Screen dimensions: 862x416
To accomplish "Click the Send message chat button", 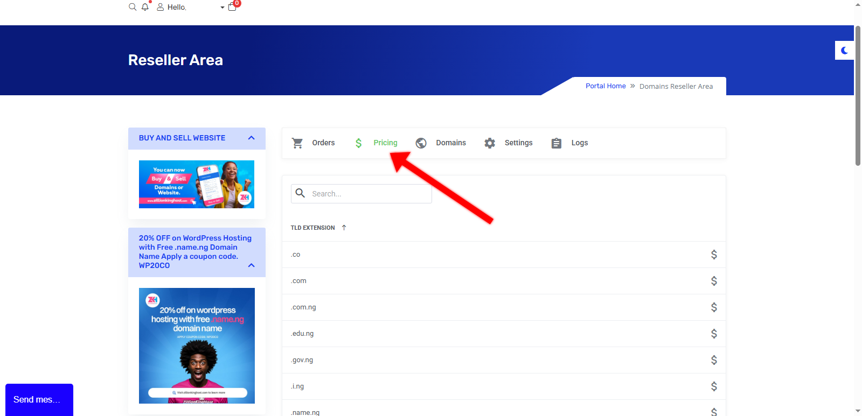I will [39, 399].
